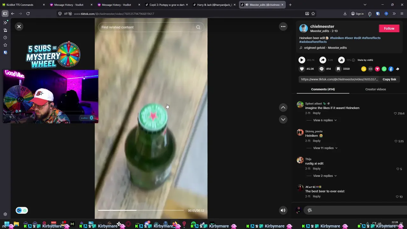Close the TikTok video viewer with X
This screenshot has width=407, height=229.
click(19, 26)
